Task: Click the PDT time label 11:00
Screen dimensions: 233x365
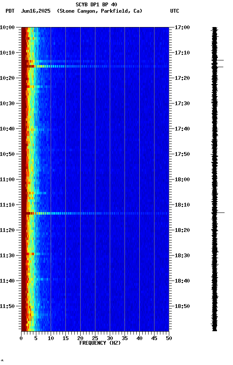Action: [x=7, y=180]
